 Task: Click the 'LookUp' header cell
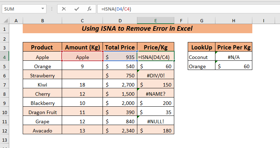pos(202,47)
